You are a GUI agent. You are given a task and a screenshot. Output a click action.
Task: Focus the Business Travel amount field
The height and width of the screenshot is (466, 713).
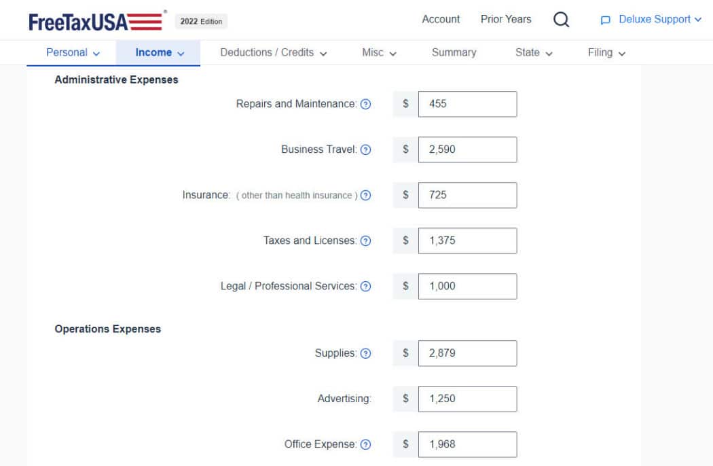[x=467, y=149]
